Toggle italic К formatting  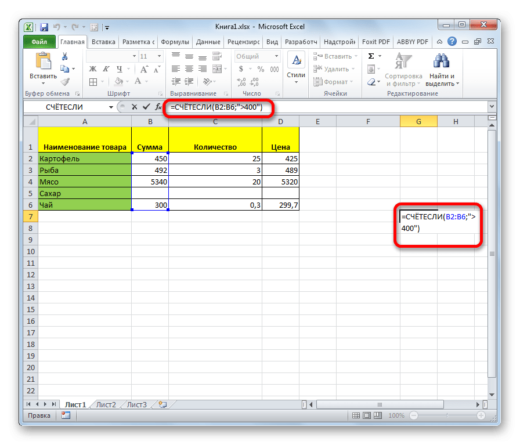[106, 69]
